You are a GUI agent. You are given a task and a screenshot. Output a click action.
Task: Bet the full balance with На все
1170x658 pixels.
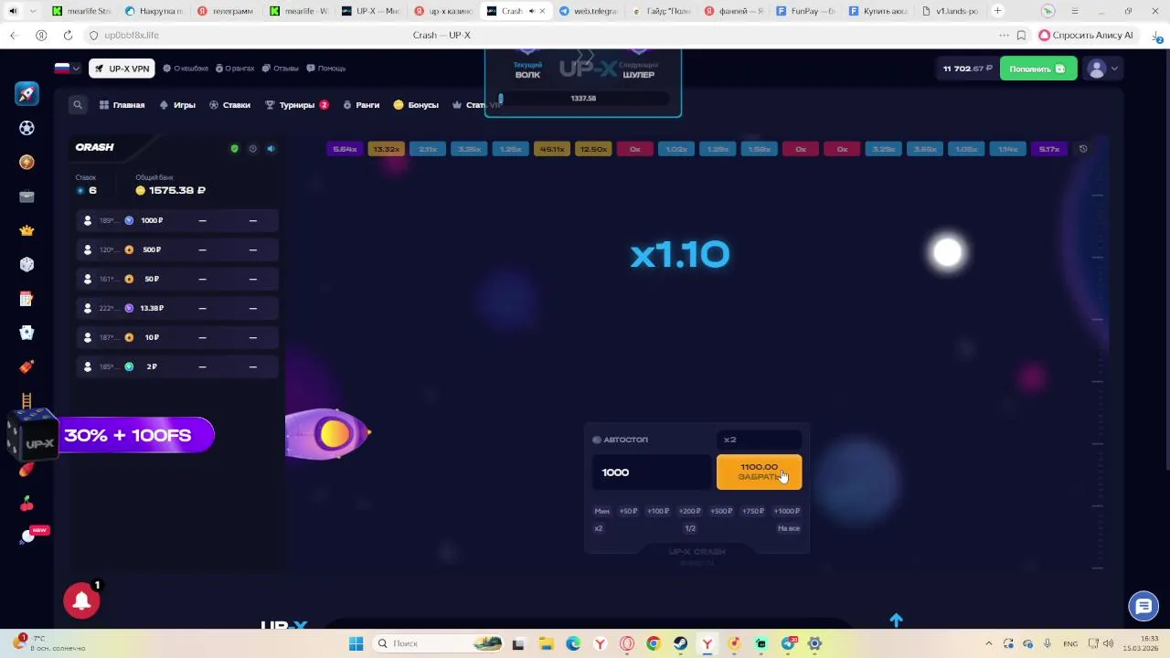click(789, 528)
